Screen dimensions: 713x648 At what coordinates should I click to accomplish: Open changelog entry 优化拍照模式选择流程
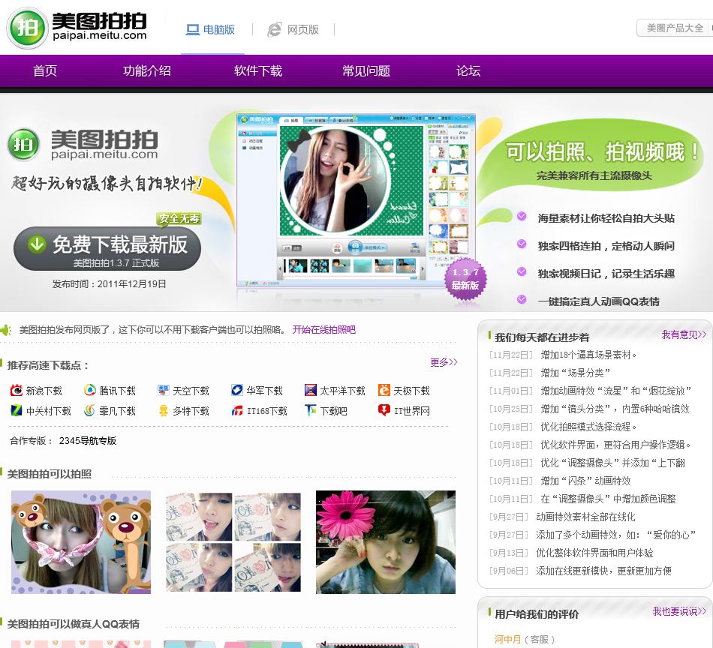tap(588, 427)
